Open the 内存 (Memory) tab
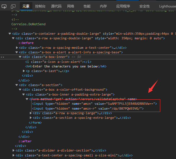This screenshot has width=176, height=159. click(103, 6)
